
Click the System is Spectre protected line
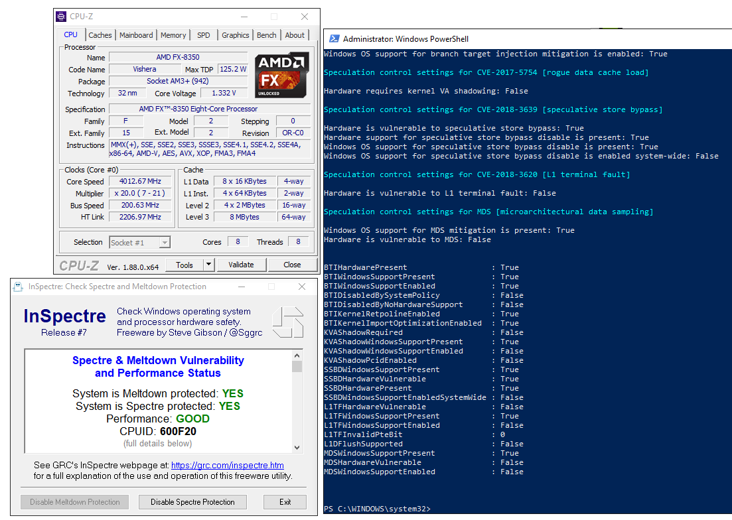tap(158, 406)
